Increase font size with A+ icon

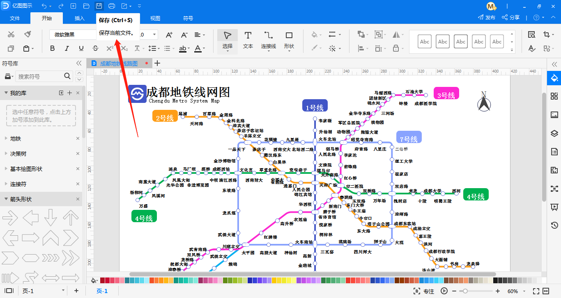[x=169, y=35]
